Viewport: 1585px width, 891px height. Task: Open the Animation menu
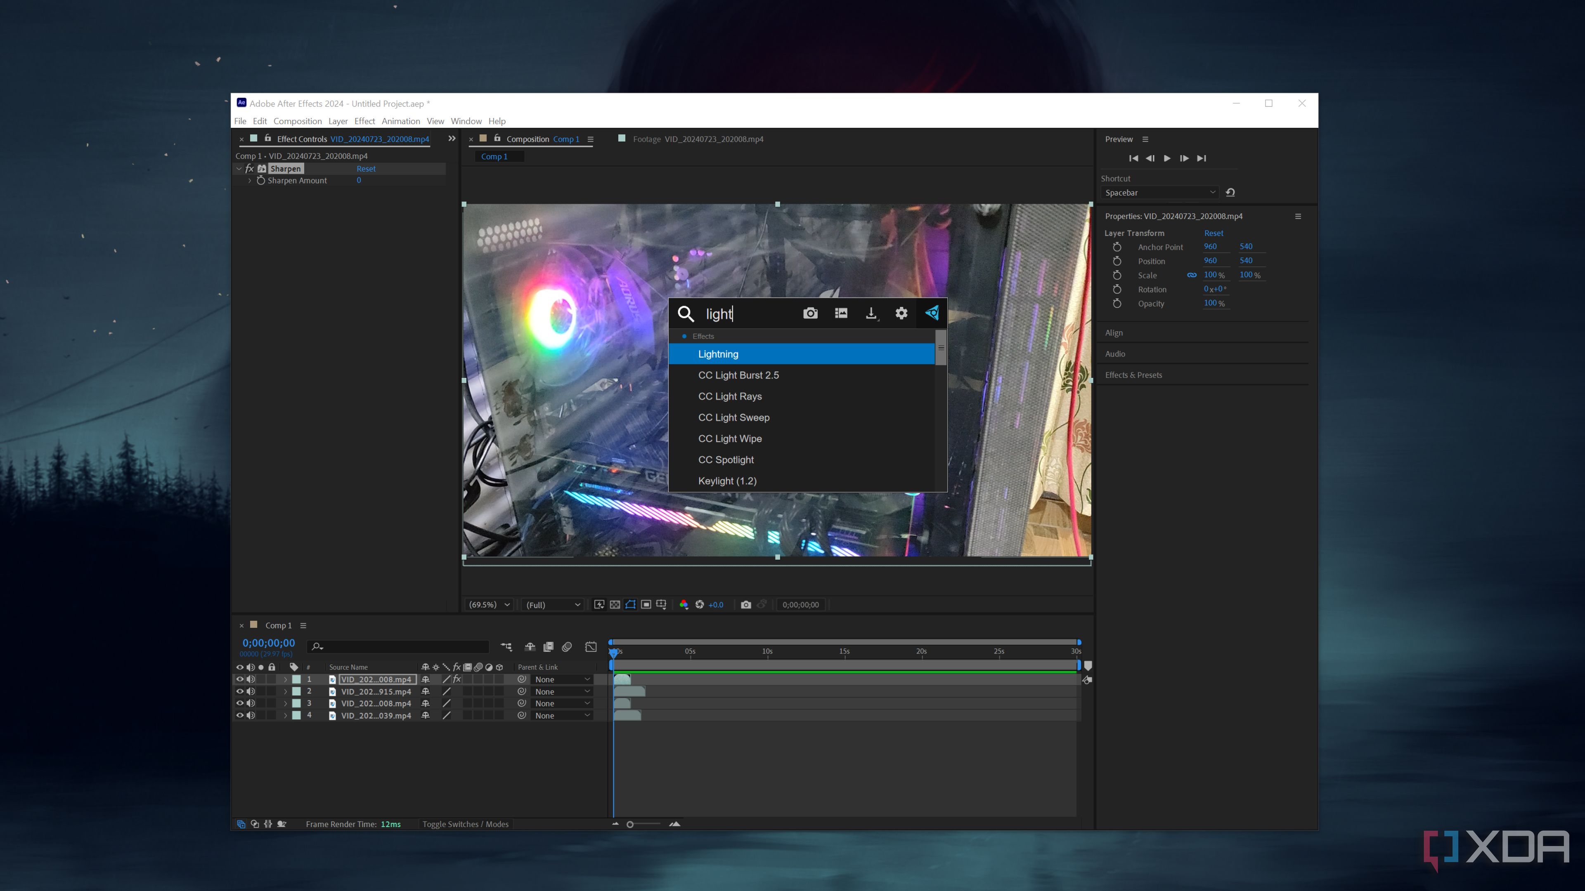point(400,121)
